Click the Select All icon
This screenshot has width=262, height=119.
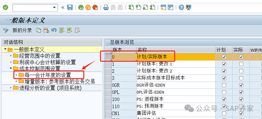(x=62, y=30)
